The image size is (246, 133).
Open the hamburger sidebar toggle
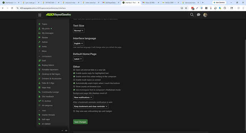40,15
